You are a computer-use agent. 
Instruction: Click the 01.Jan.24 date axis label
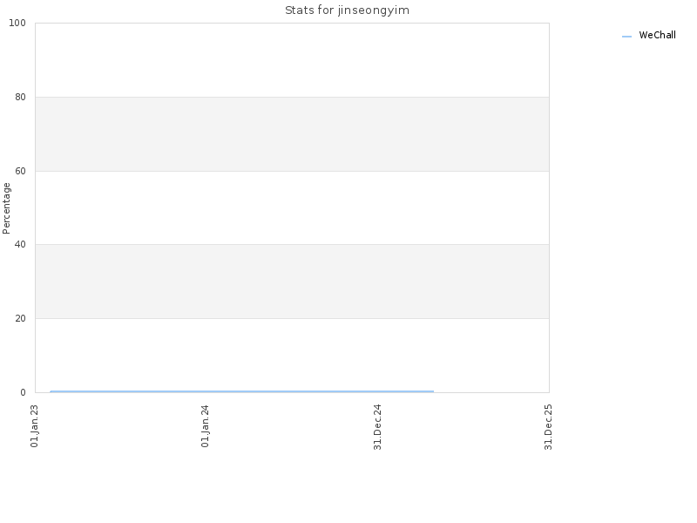205,425
